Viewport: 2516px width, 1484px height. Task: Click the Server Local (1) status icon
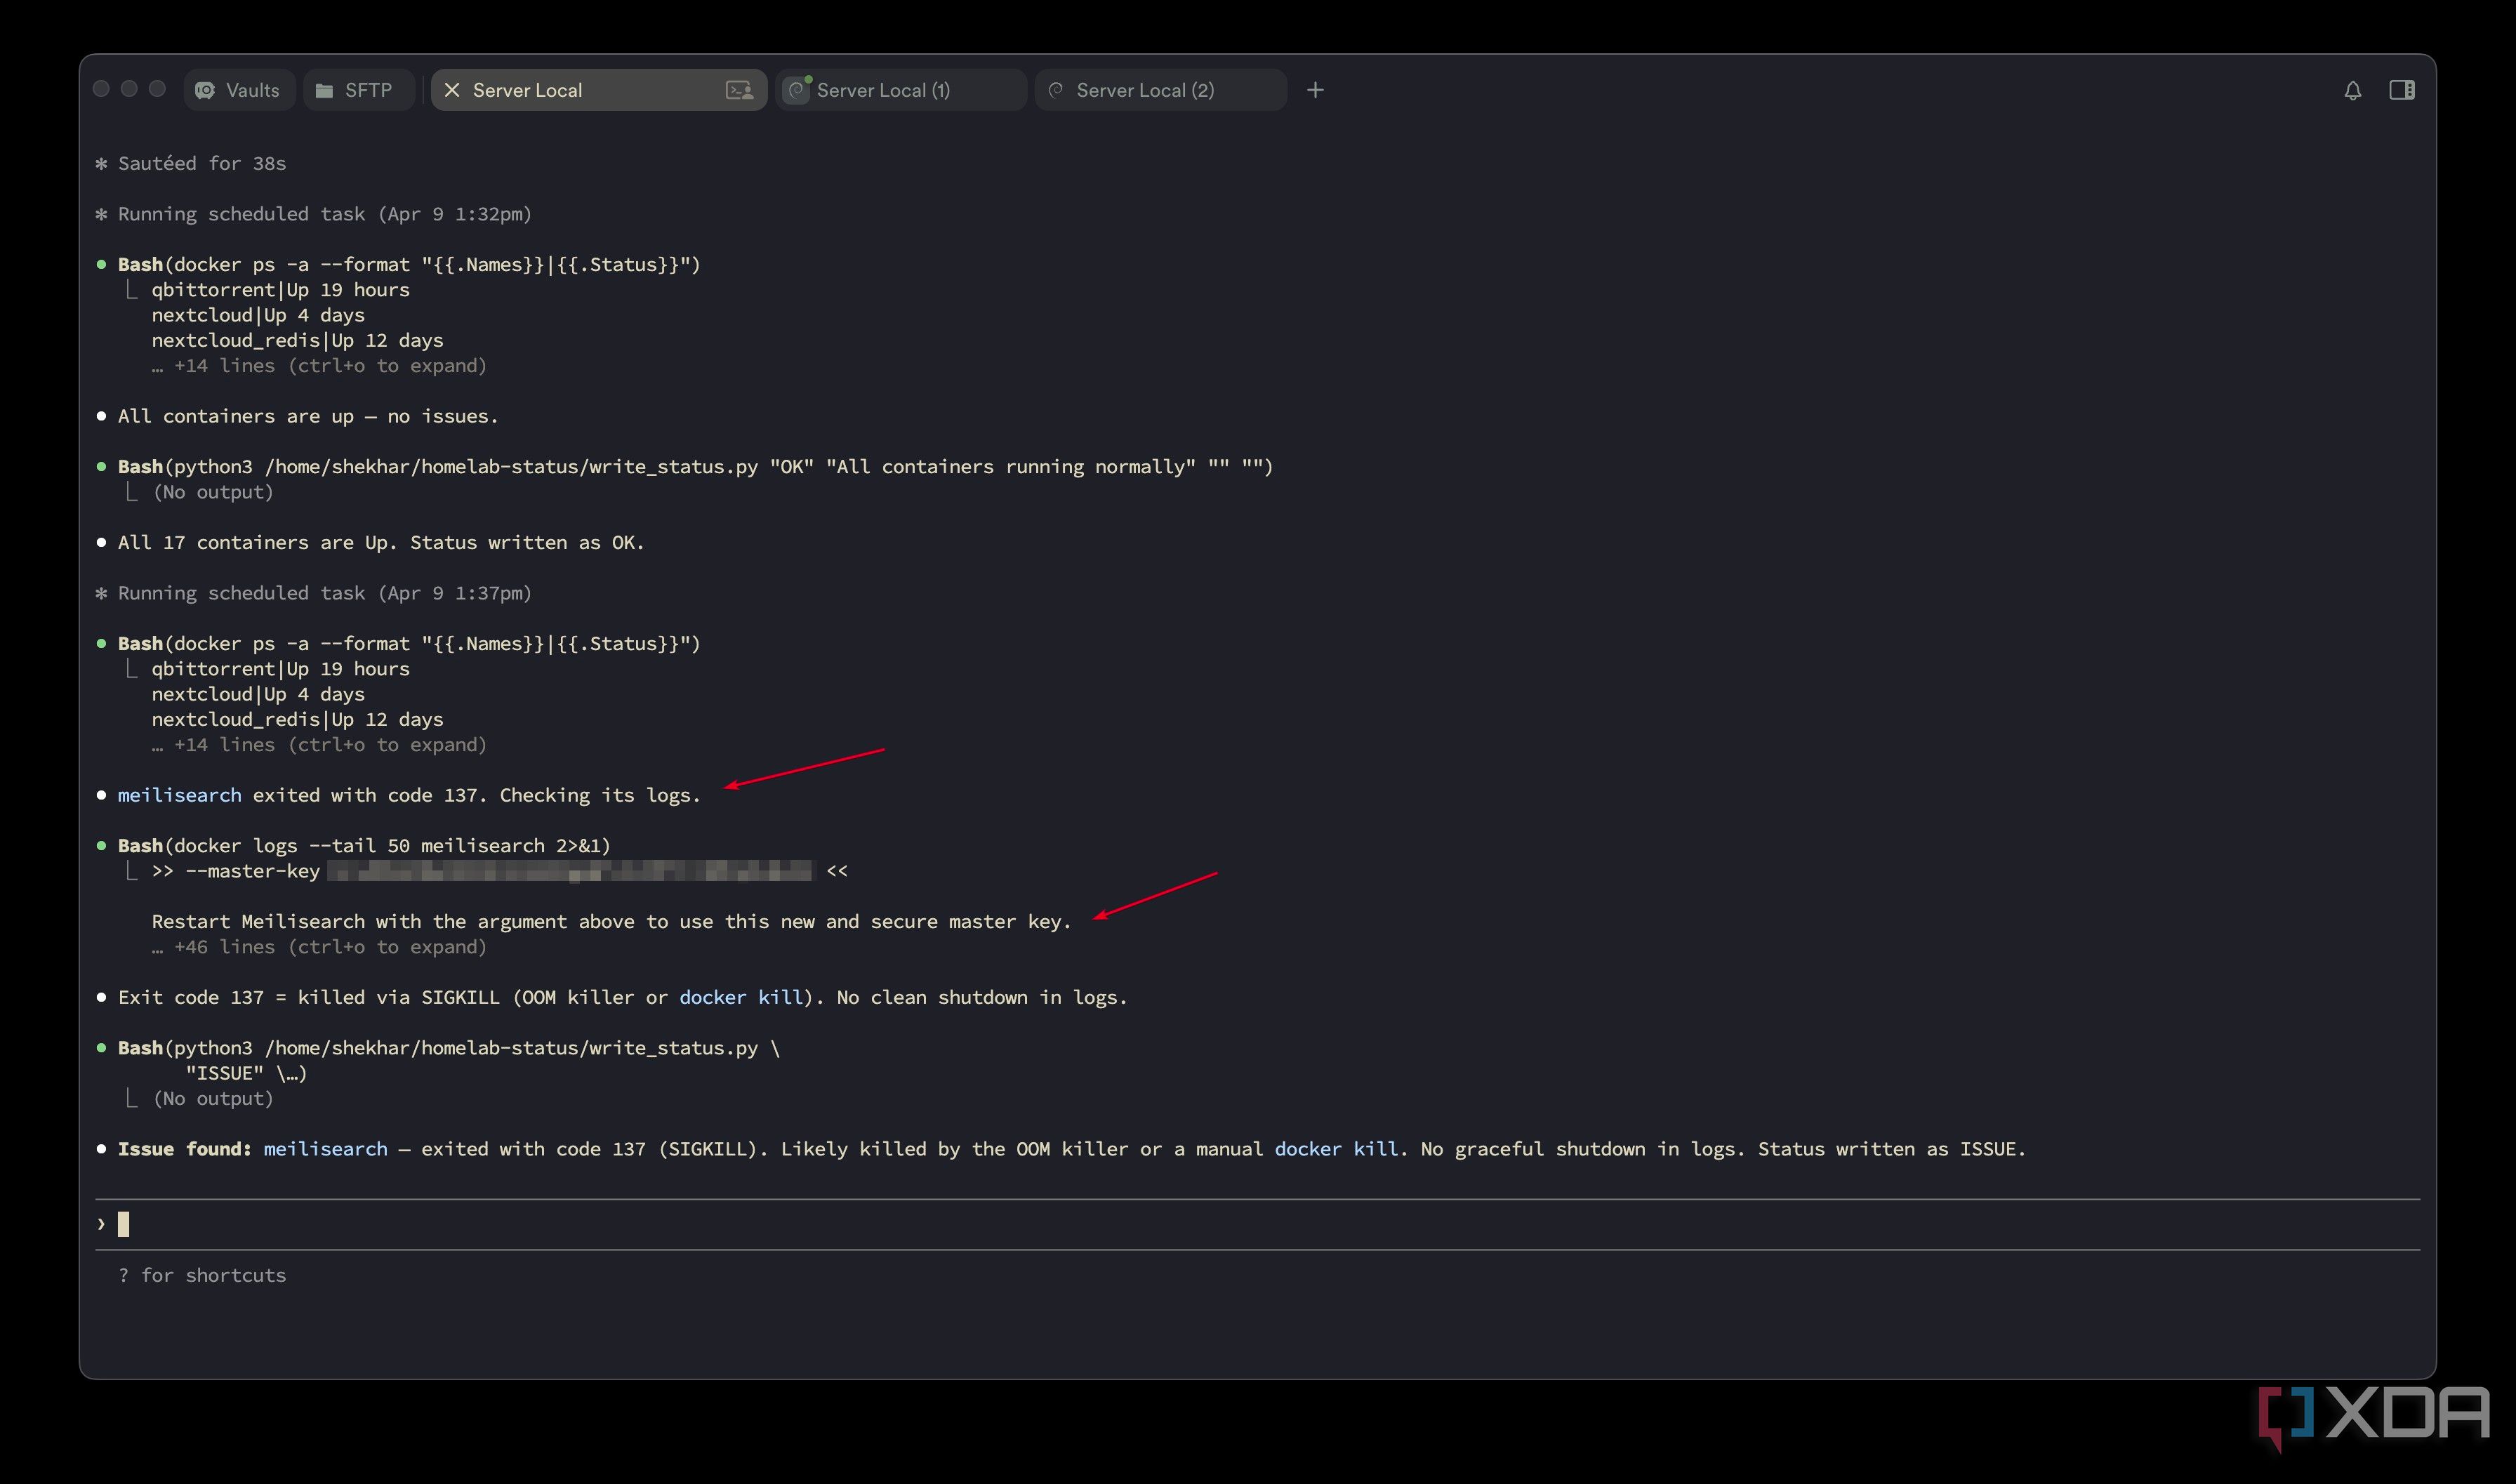(797, 90)
